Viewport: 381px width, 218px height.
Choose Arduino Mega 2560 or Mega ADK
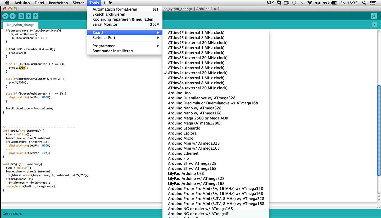pyautogui.click(x=216, y=118)
